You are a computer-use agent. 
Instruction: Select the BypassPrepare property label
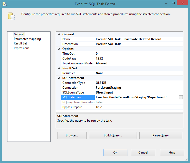pyautogui.click(x=78, y=107)
